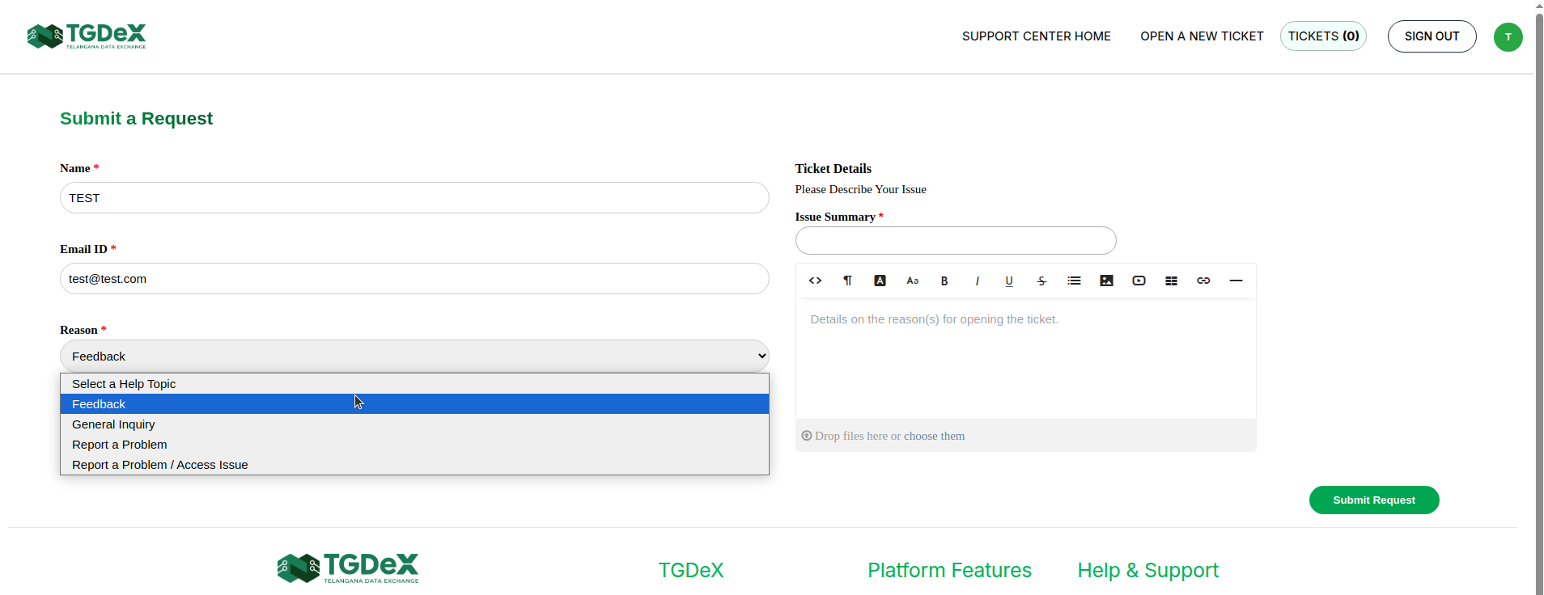Insert a list in editor
The image size is (1544, 595).
pyautogui.click(x=1074, y=281)
